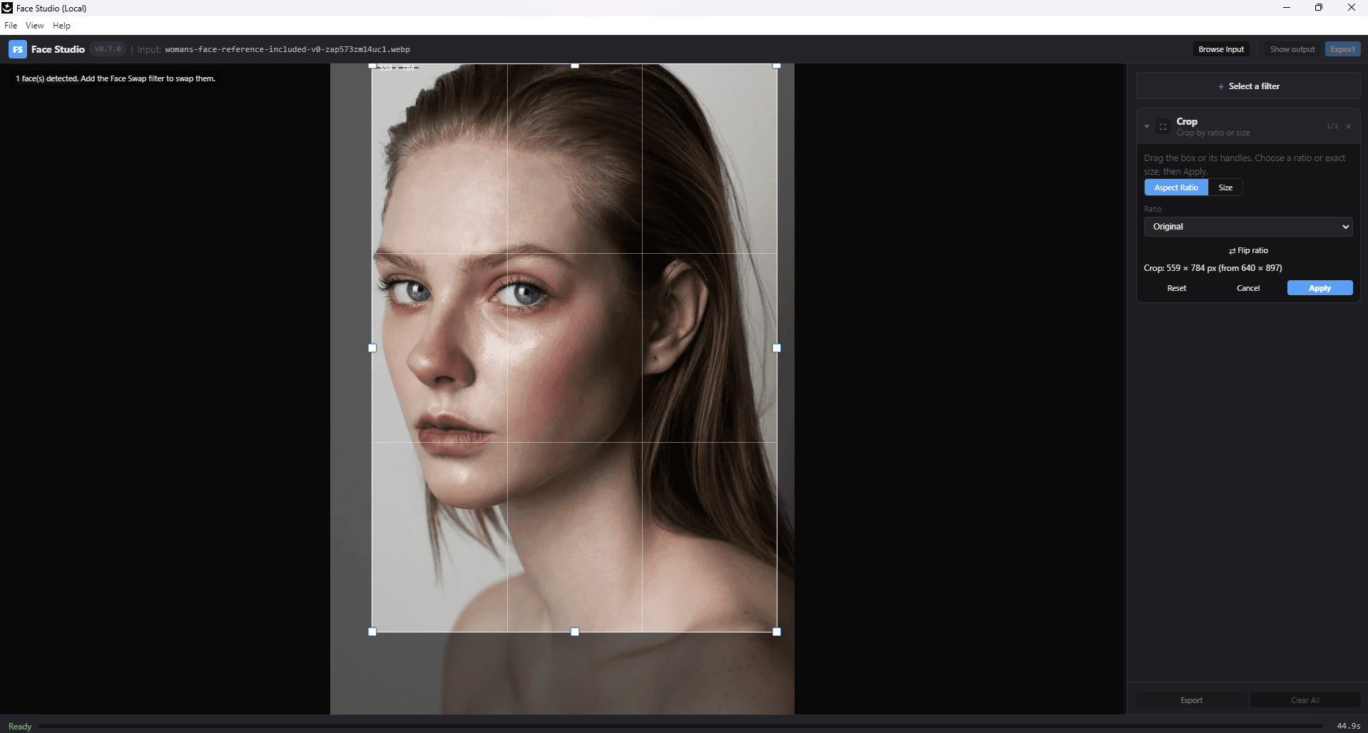The height and width of the screenshot is (733, 1368).
Task: Open the File menu
Action: [x=11, y=26]
